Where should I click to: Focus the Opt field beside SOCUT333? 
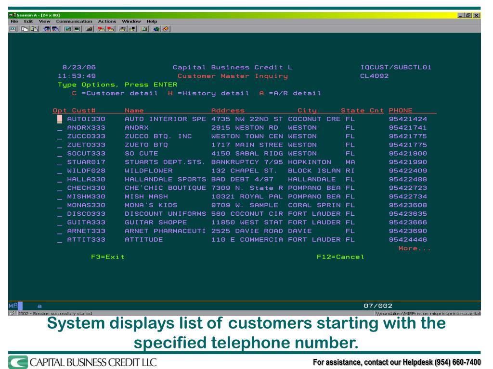(x=60, y=154)
